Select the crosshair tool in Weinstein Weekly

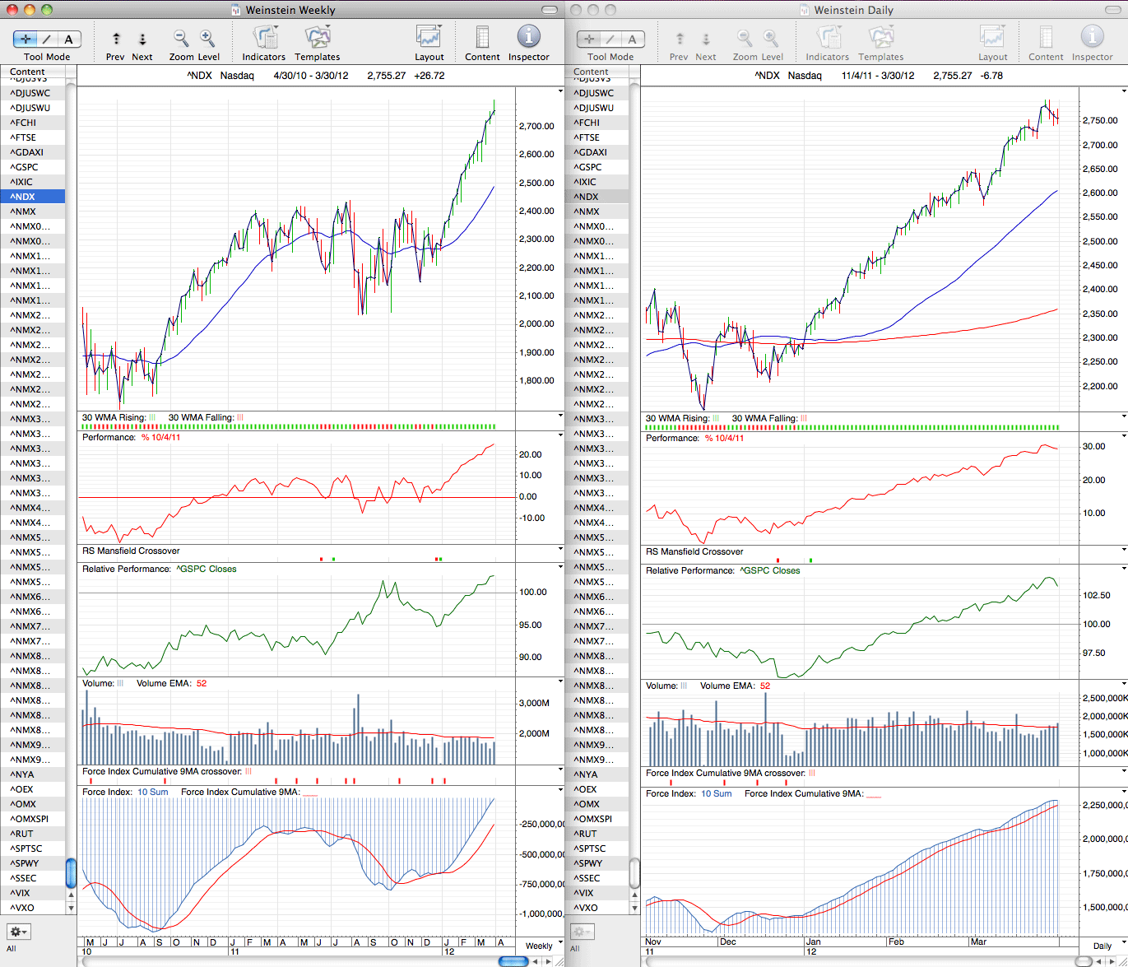pyautogui.click(x=26, y=39)
